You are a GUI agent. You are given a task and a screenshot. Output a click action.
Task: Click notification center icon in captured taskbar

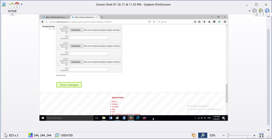[224, 118]
